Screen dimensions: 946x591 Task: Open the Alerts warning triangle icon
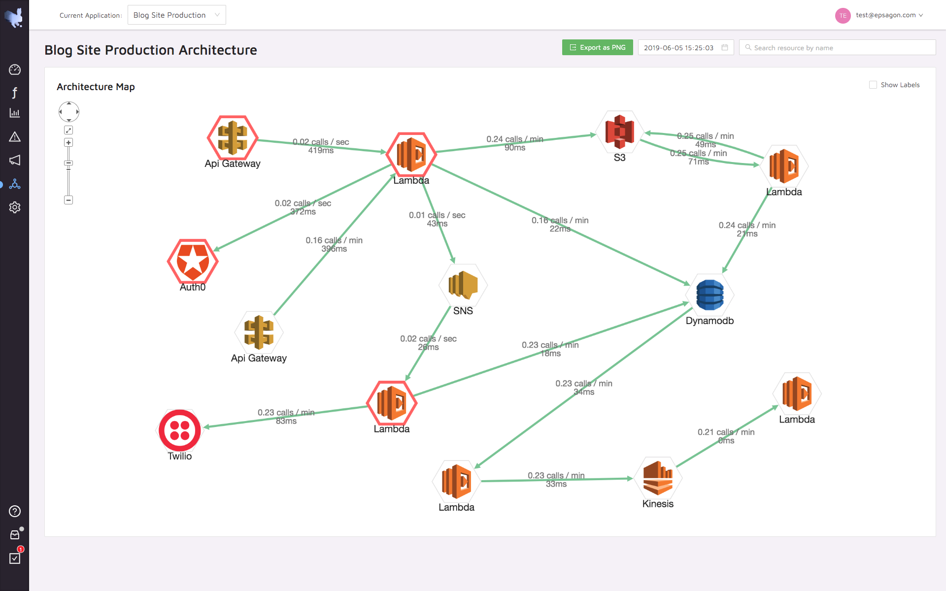[15, 137]
